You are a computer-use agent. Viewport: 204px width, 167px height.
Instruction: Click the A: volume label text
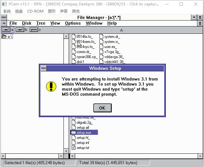click(122, 30)
